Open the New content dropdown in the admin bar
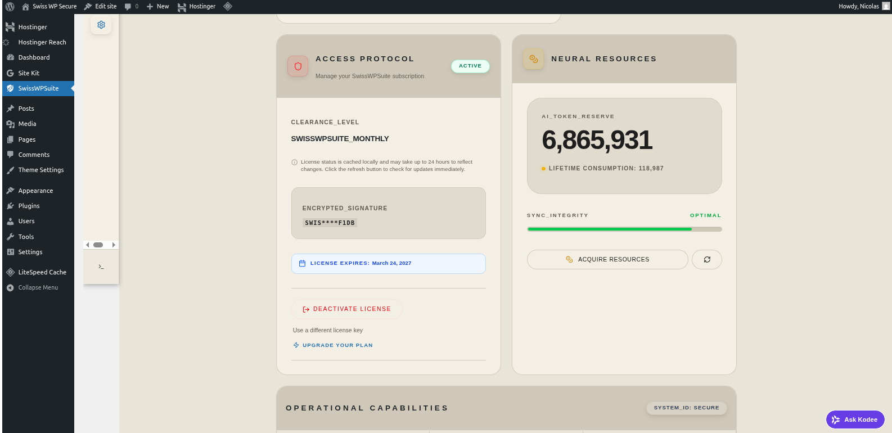 click(158, 6)
